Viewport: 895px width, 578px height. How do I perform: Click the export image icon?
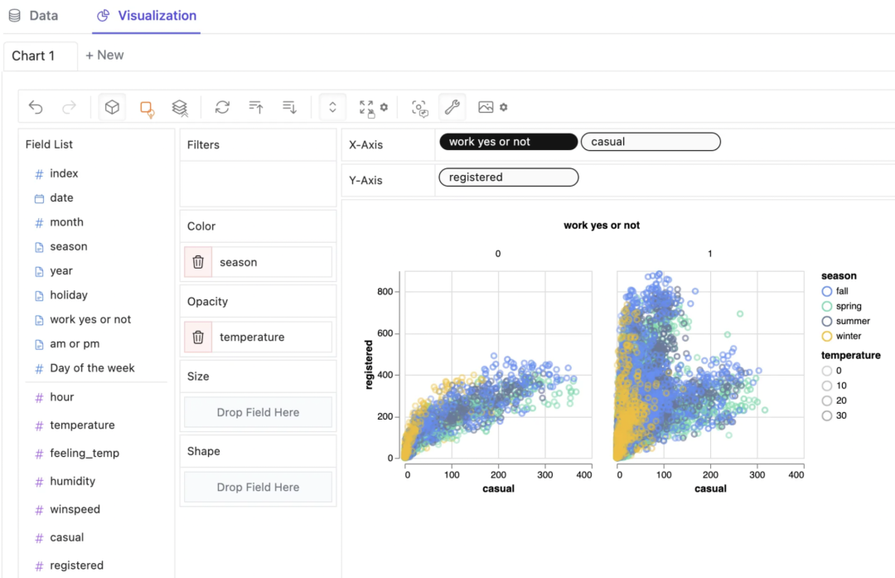[486, 107]
